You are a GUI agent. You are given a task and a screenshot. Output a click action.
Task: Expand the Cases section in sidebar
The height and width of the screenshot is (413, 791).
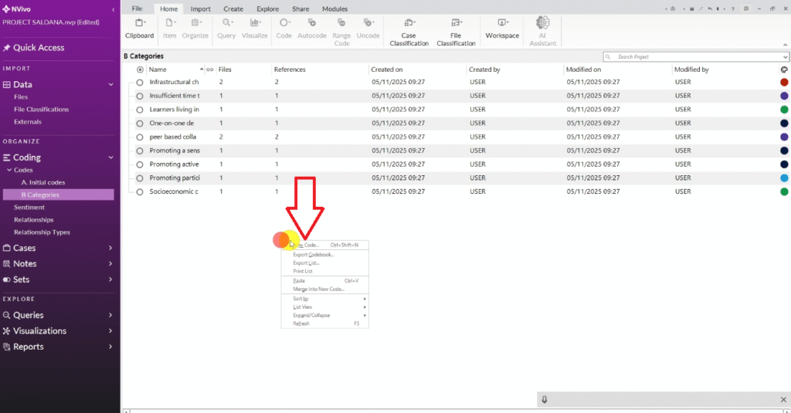point(110,248)
